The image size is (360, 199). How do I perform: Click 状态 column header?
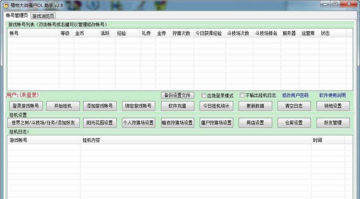(x=332, y=33)
